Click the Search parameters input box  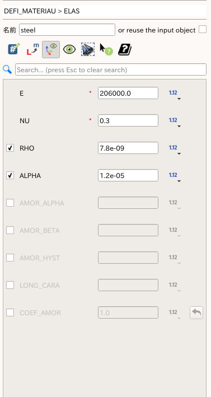point(111,69)
